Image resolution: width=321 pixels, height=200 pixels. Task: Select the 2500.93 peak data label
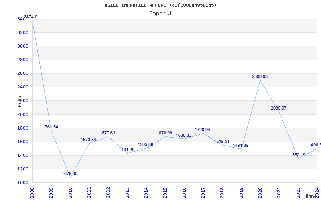pyautogui.click(x=260, y=76)
